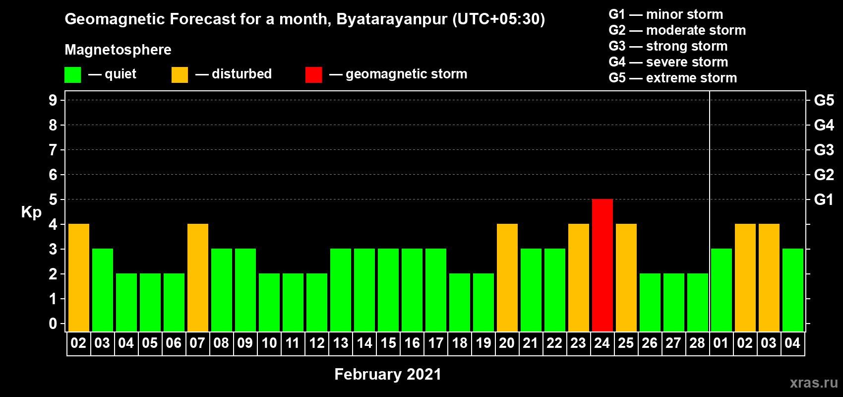
Task: Click Kp value 5 on left axis
Action: pos(53,199)
